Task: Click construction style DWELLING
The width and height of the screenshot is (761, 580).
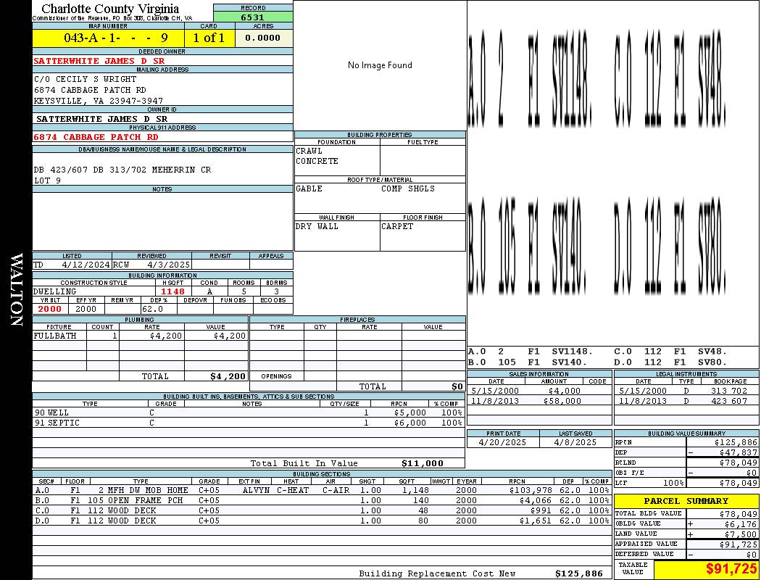Action: (54, 291)
